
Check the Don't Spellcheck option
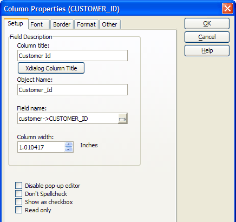[19, 193]
